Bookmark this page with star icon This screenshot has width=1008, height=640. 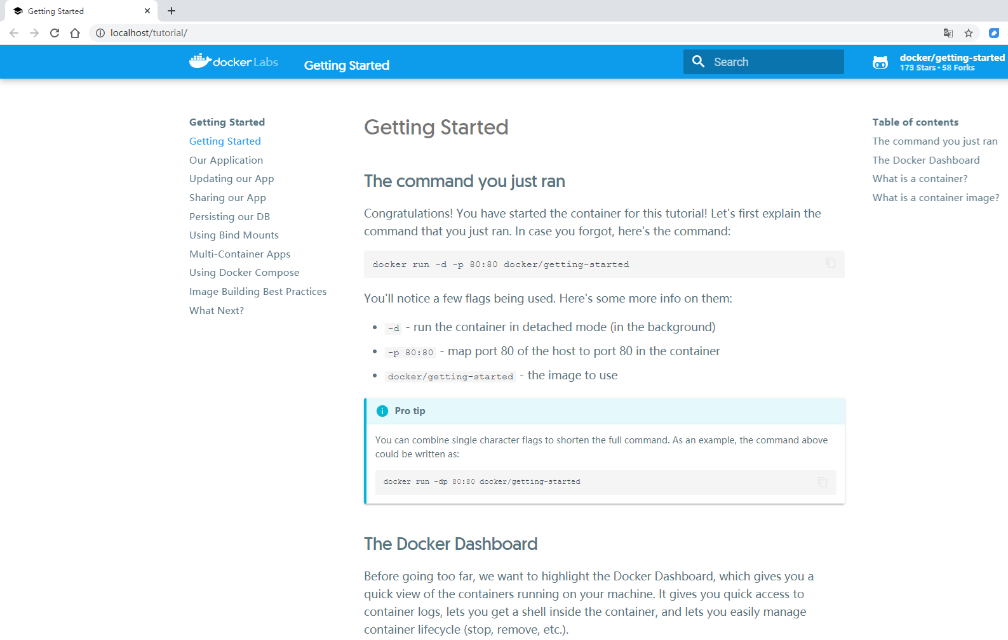click(969, 33)
